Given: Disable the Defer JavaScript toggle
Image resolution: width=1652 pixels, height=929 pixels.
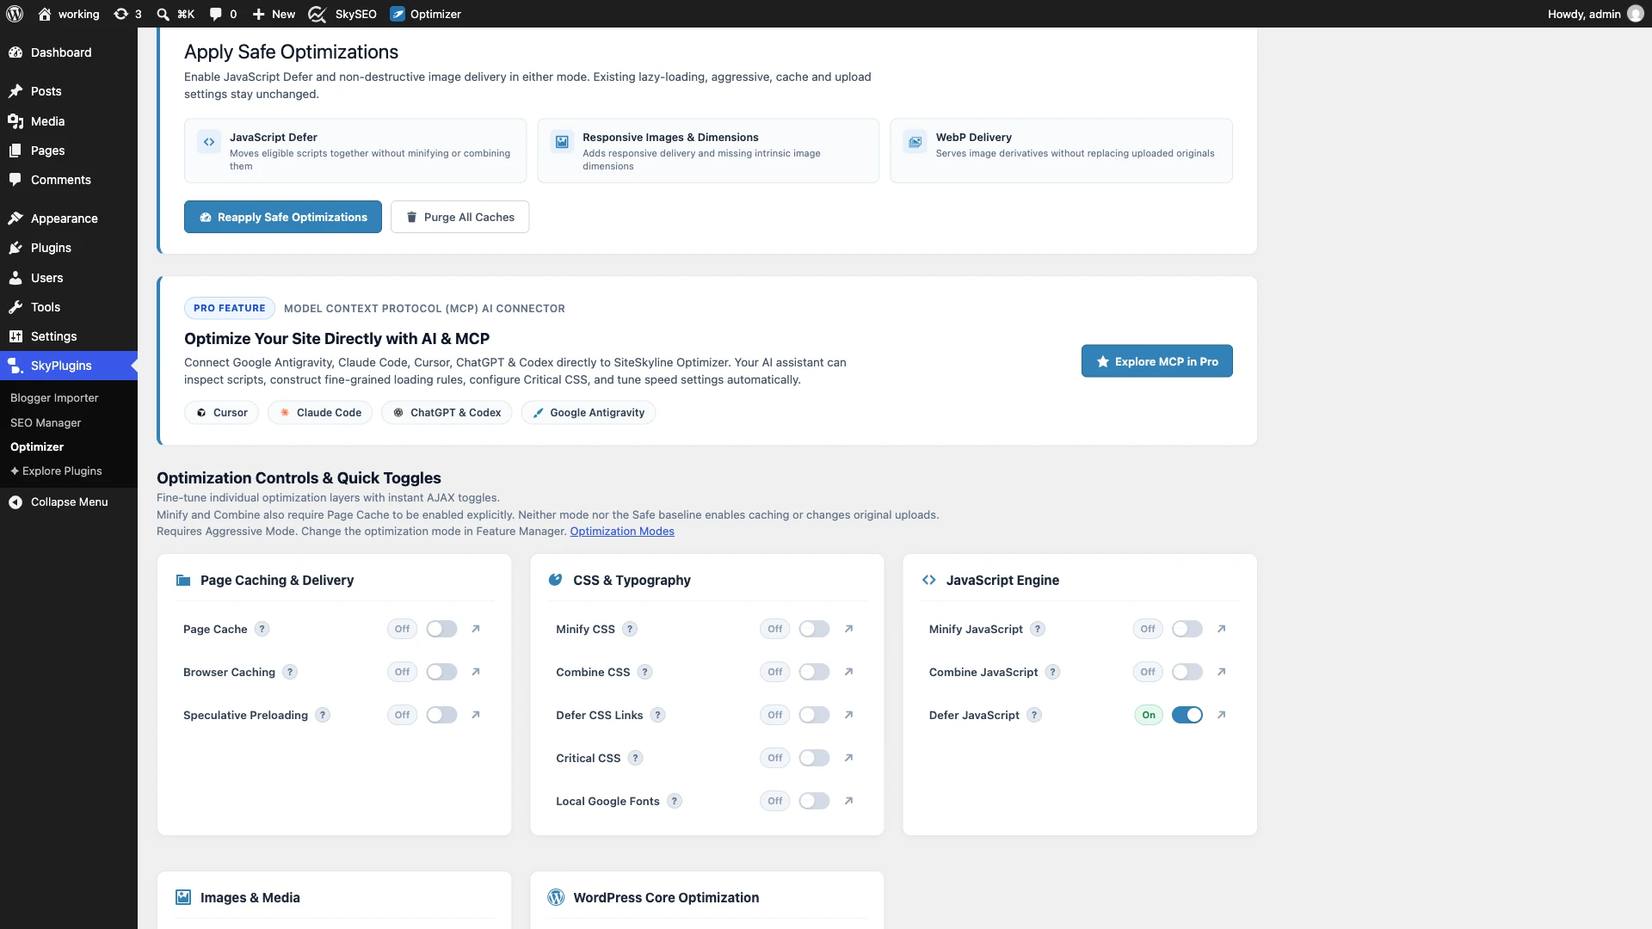Looking at the screenshot, I should pyautogui.click(x=1187, y=715).
